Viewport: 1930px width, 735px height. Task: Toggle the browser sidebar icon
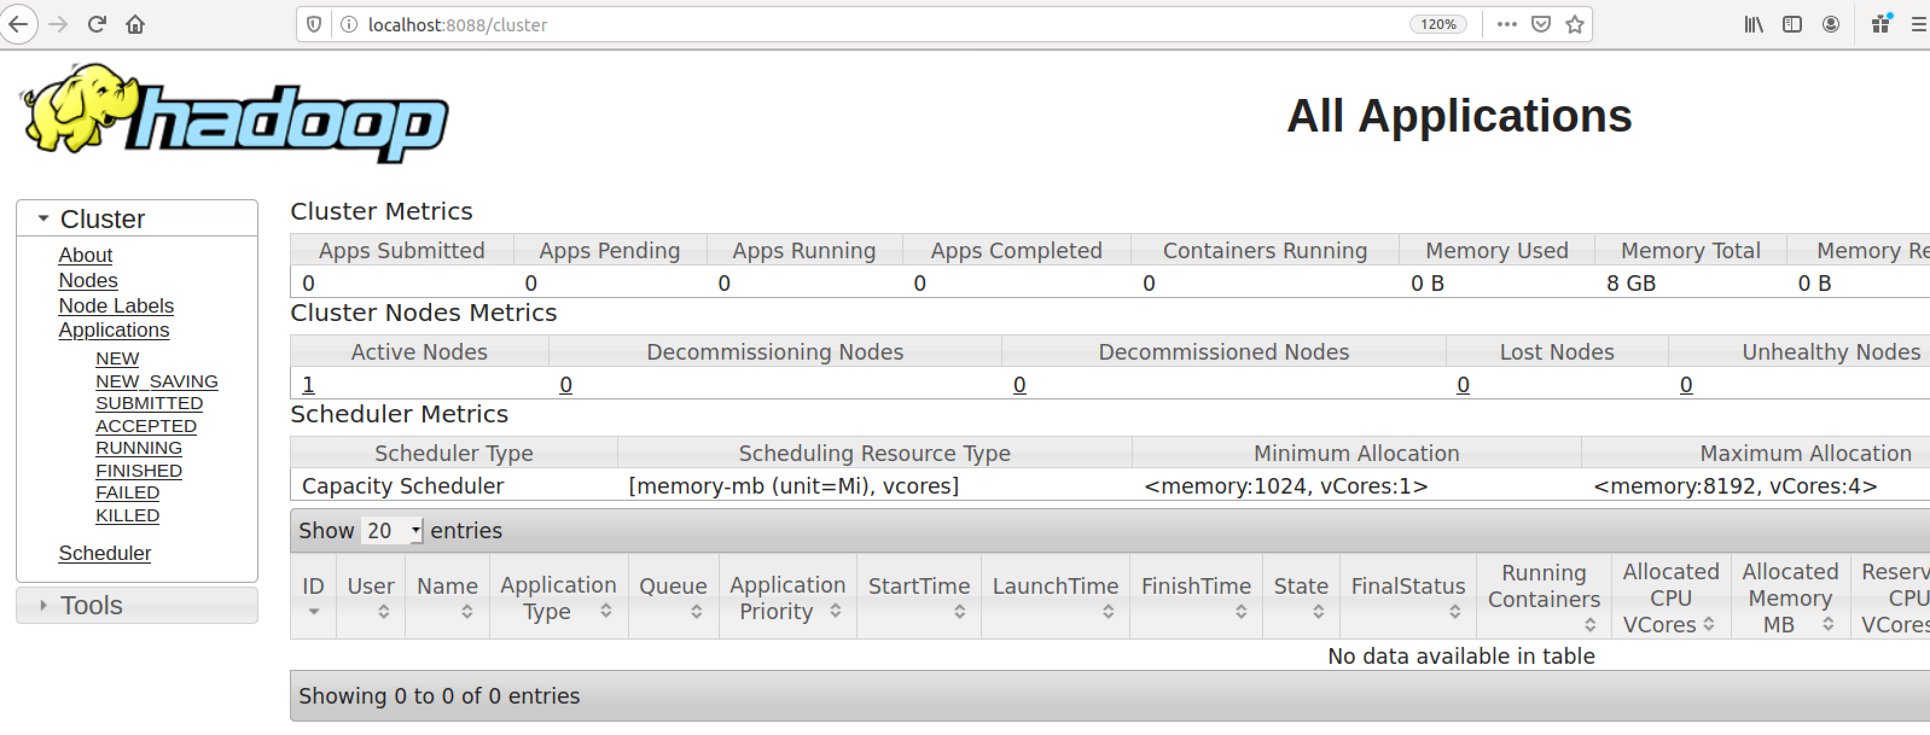pyautogui.click(x=1792, y=25)
